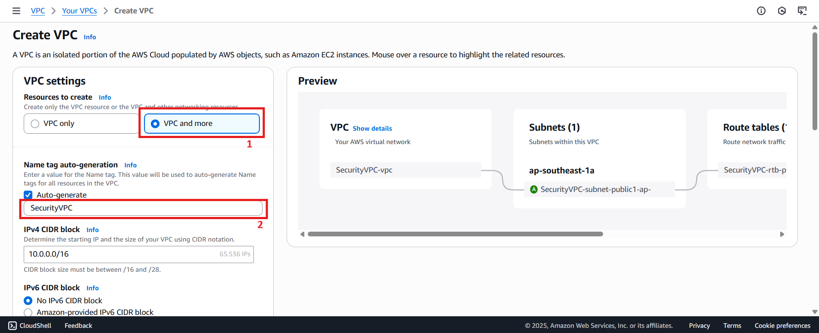Click the Create VPC breadcrumb text
The height and width of the screenshot is (333, 819).
pyautogui.click(x=134, y=11)
